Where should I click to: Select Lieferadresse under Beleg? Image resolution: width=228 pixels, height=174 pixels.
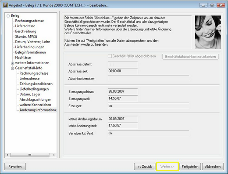click(25, 26)
